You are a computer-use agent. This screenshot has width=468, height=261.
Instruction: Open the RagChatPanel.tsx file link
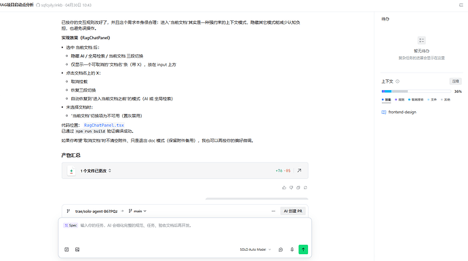tap(104, 125)
